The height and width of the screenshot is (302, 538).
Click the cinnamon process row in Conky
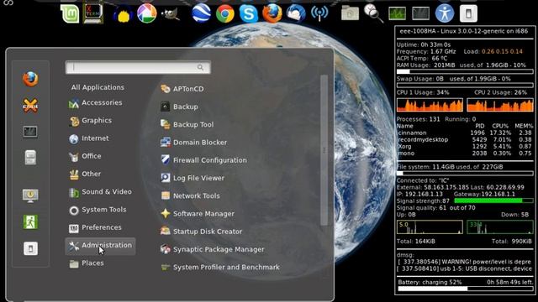[x=465, y=133]
